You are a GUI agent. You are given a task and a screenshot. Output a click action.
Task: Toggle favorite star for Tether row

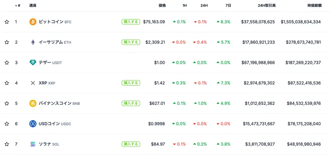[7, 63]
